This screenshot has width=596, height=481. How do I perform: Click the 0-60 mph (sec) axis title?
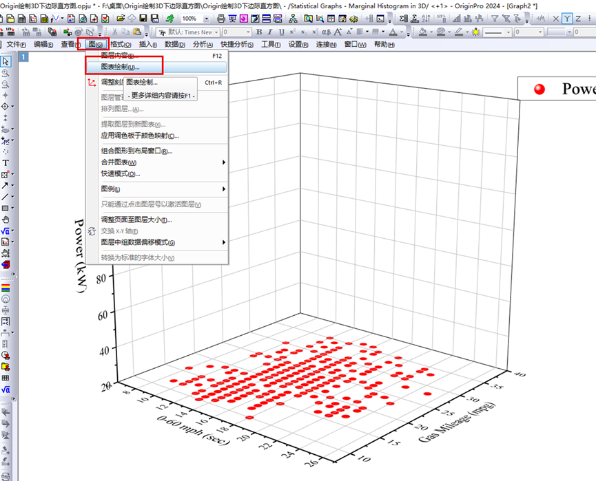(194, 430)
